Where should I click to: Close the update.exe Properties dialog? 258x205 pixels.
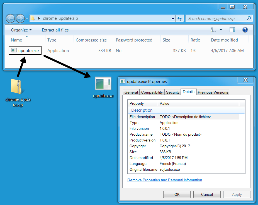tap(245, 80)
